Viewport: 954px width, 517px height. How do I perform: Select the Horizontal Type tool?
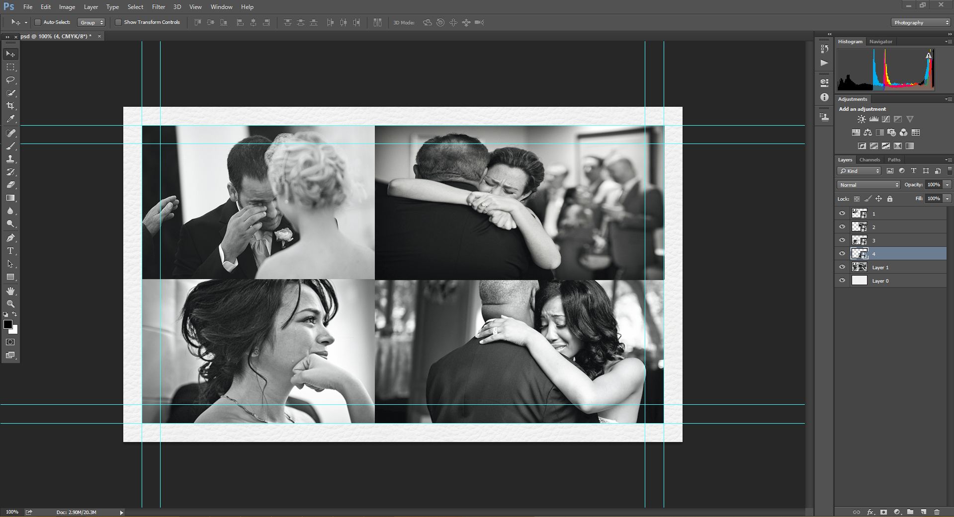point(10,251)
